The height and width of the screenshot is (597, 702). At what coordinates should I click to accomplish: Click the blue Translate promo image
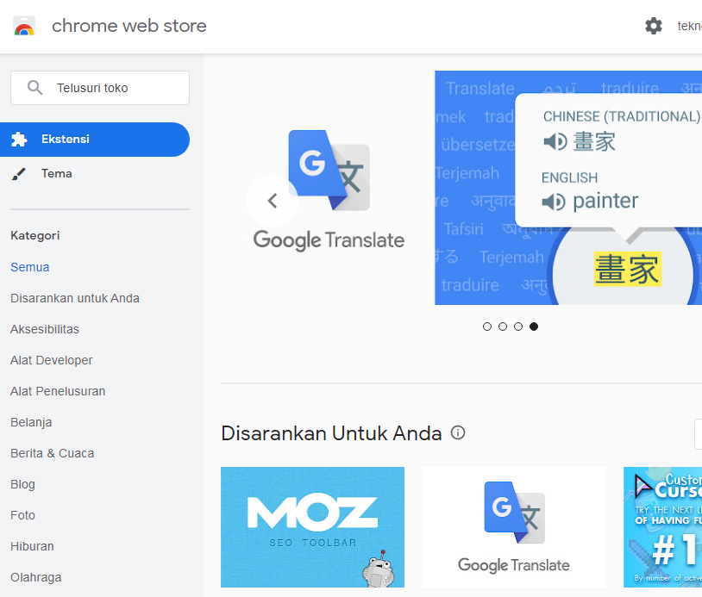568,188
